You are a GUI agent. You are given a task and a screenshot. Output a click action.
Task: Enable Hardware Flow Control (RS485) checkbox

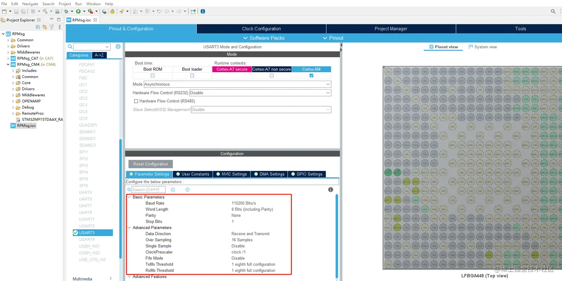[x=136, y=101]
